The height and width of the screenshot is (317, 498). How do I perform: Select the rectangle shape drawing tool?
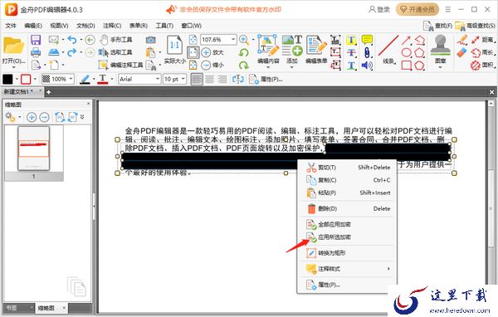point(407,66)
